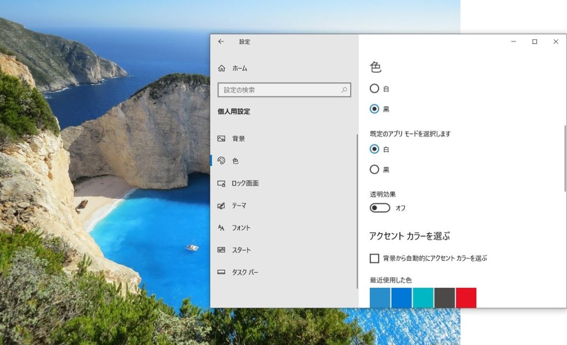This screenshot has height=345, width=567.
Task: Click the right pane vertical scrollbar
Action: [565, 158]
